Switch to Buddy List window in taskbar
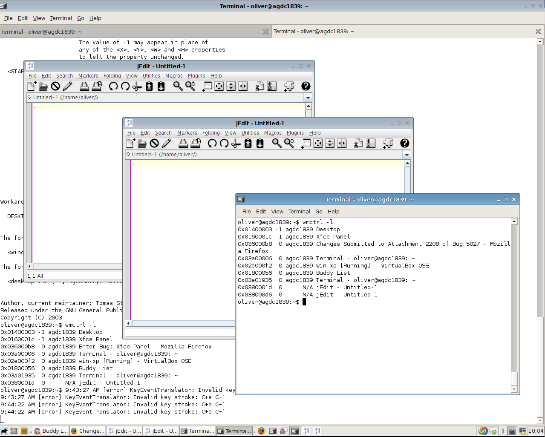545x437 pixels. (x=51, y=431)
